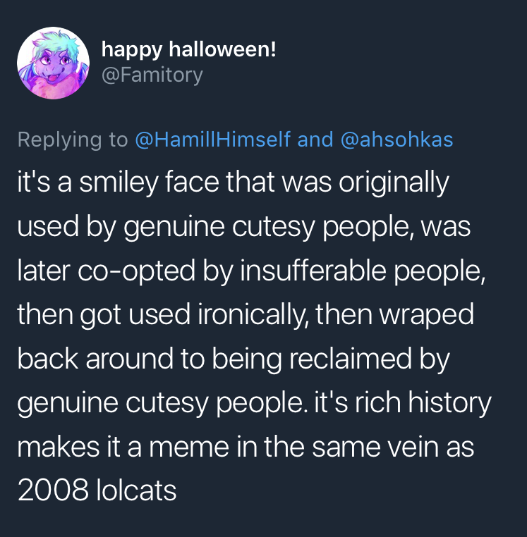The width and height of the screenshot is (527, 537).
Task: Click the display name "happy halloween!"
Action: coord(188,49)
